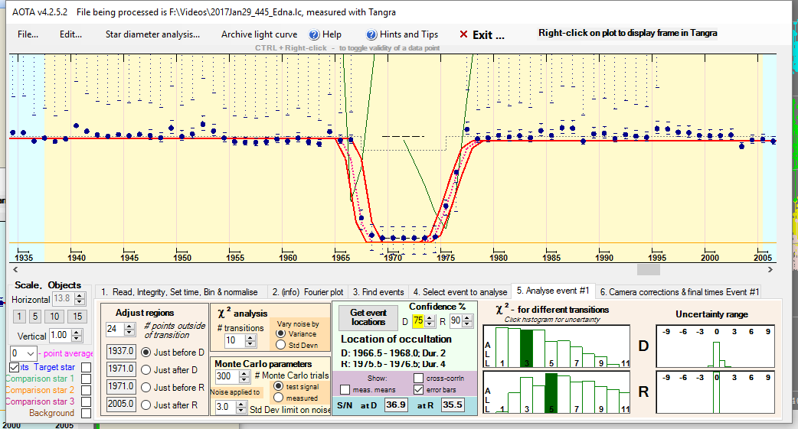Open the File... menu
Viewport: 798px width, 429px height.
pos(28,34)
